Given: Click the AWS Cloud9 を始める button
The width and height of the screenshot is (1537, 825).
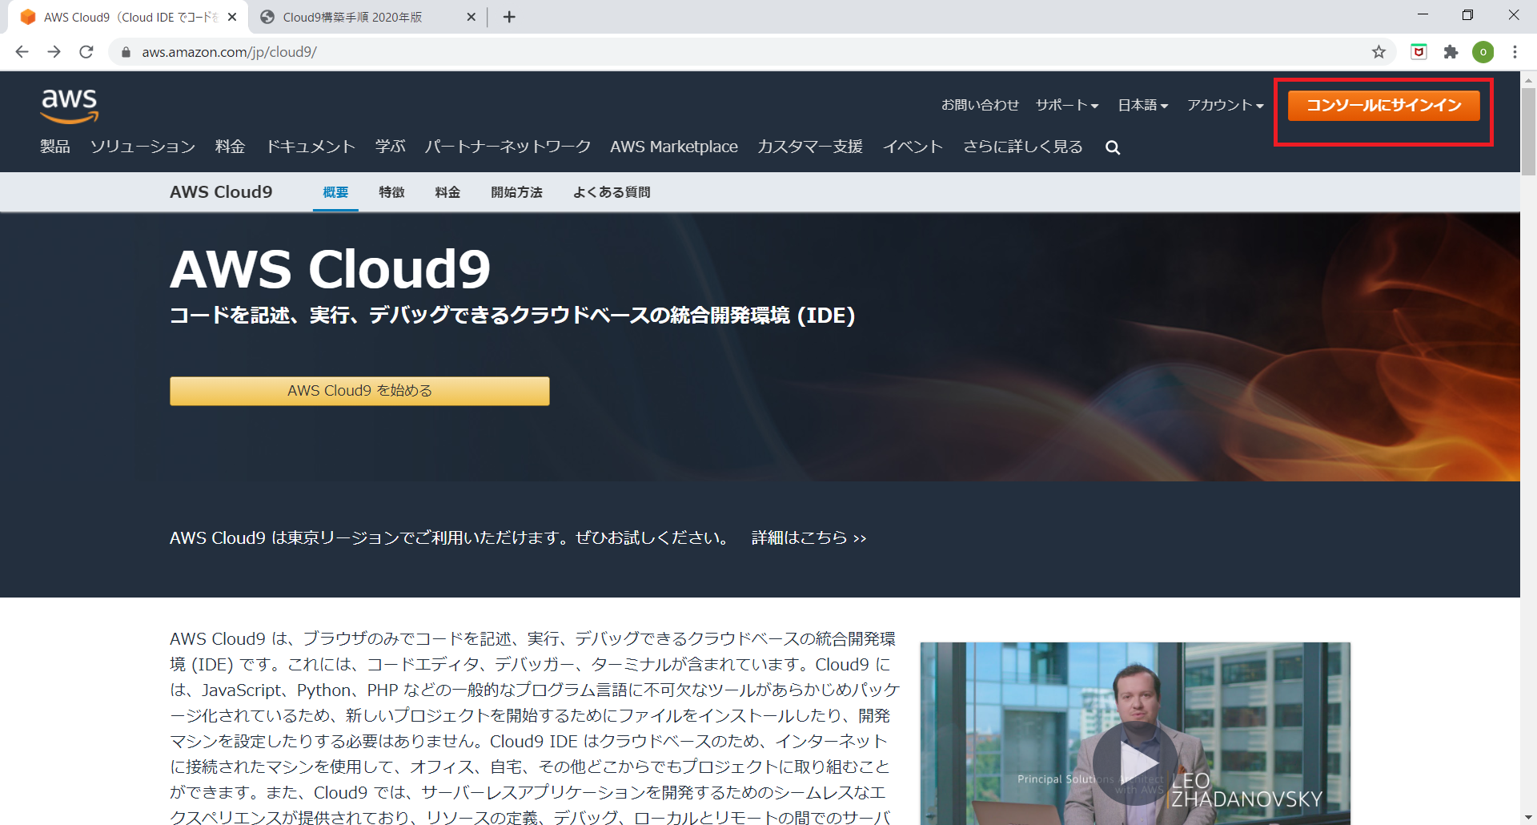Looking at the screenshot, I should pos(359,391).
